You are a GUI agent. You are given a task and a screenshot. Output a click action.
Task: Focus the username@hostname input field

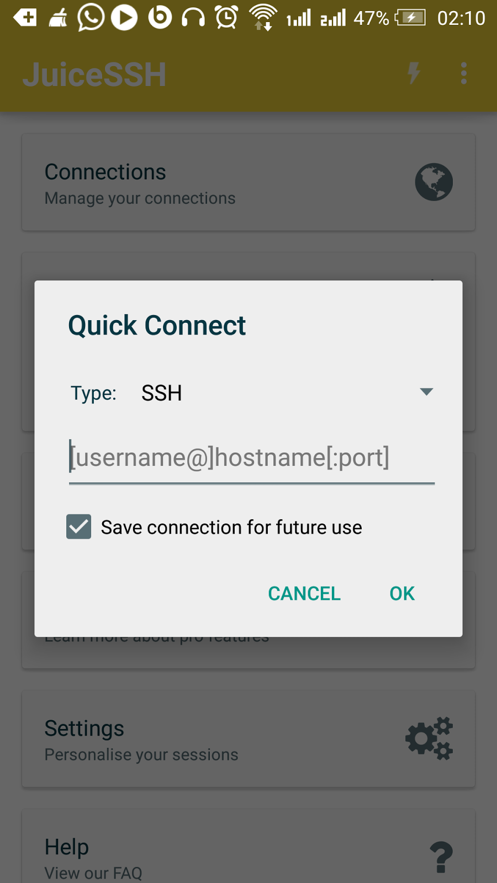tap(252, 458)
